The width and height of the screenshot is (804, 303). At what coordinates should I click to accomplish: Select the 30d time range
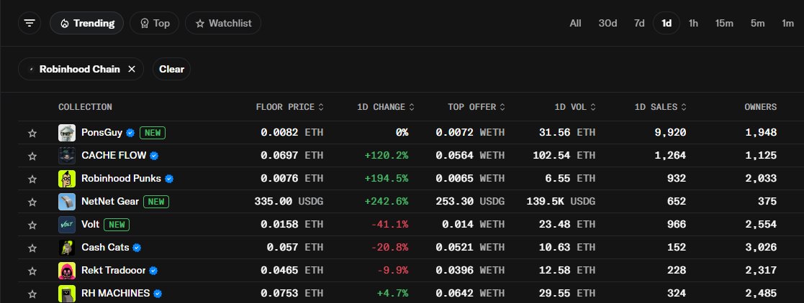click(x=607, y=23)
